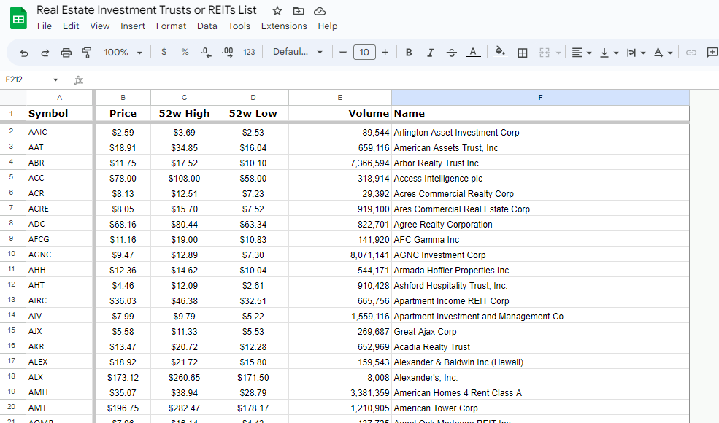Insert a comment
Image resolution: width=719 pixels, height=423 pixels.
click(712, 53)
